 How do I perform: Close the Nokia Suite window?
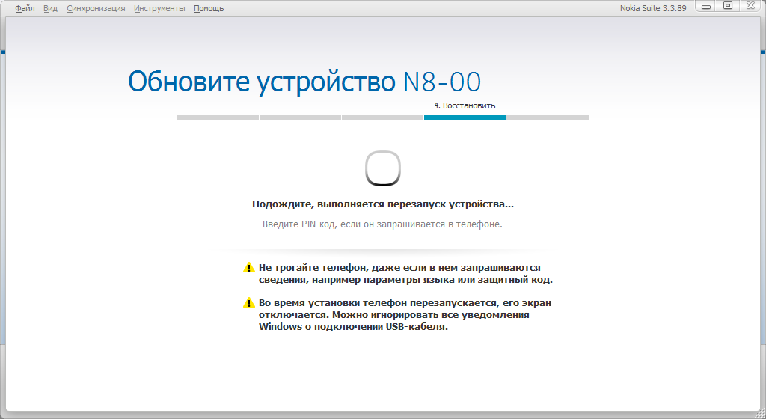[x=750, y=6]
